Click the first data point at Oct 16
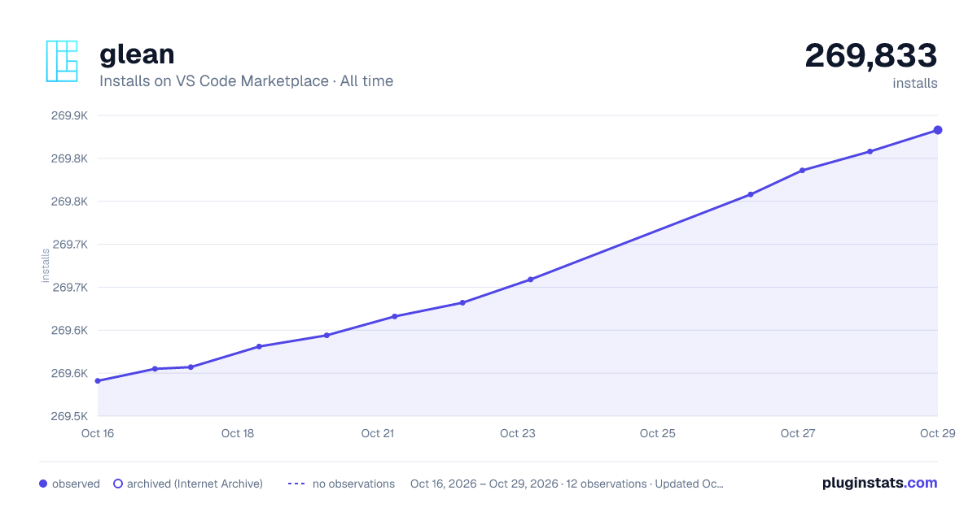The height and width of the screenshot is (512, 977). pyautogui.click(x=98, y=381)
